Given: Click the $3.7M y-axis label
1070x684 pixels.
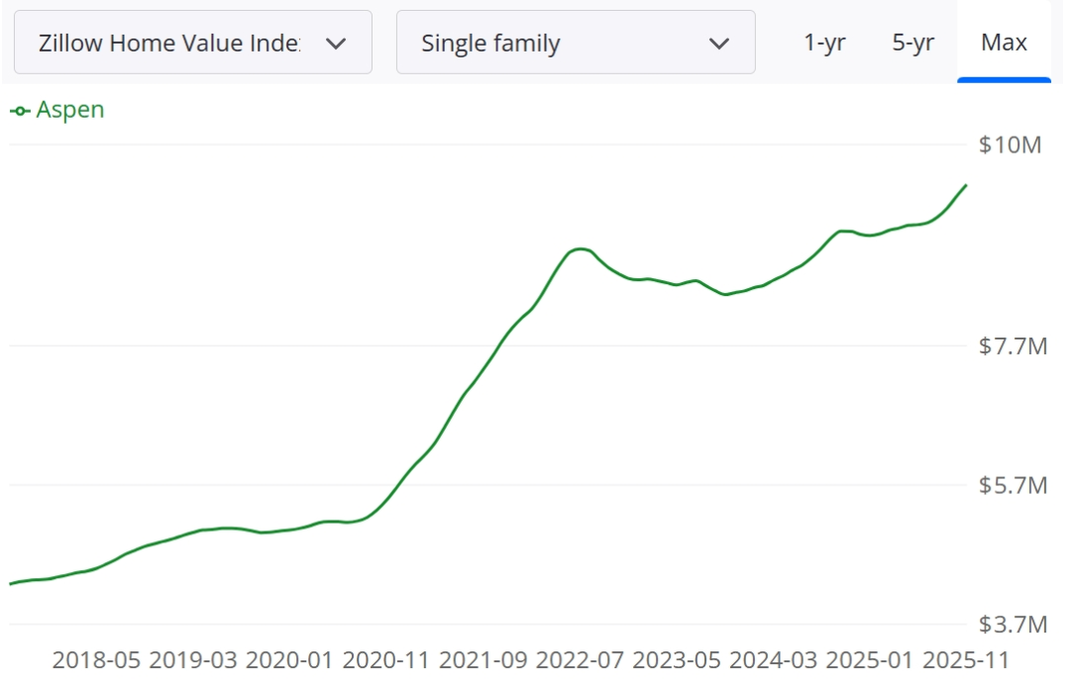Looking at the screenshot, I should click(x=1013, y=624).
